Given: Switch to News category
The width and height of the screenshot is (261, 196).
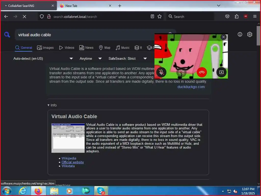Looking at the screenshot, I should [x=86, y=48].
